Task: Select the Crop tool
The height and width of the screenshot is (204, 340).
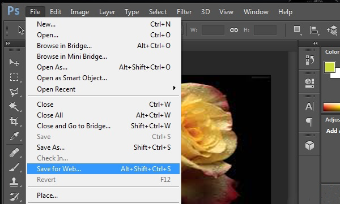Action: [x=14, y=121]
